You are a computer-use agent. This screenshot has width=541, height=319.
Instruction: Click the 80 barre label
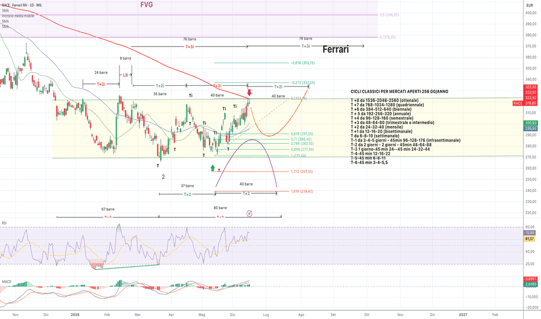coord(220,208)
